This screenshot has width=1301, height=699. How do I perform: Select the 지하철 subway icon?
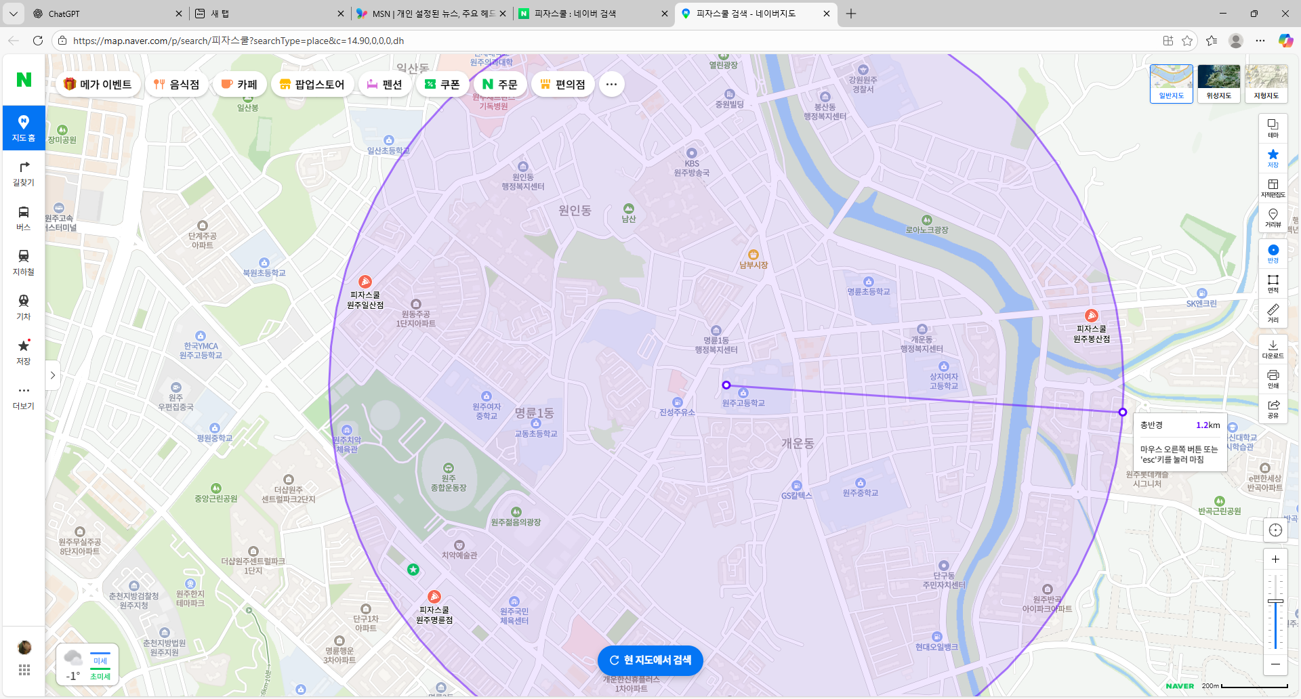24,263
